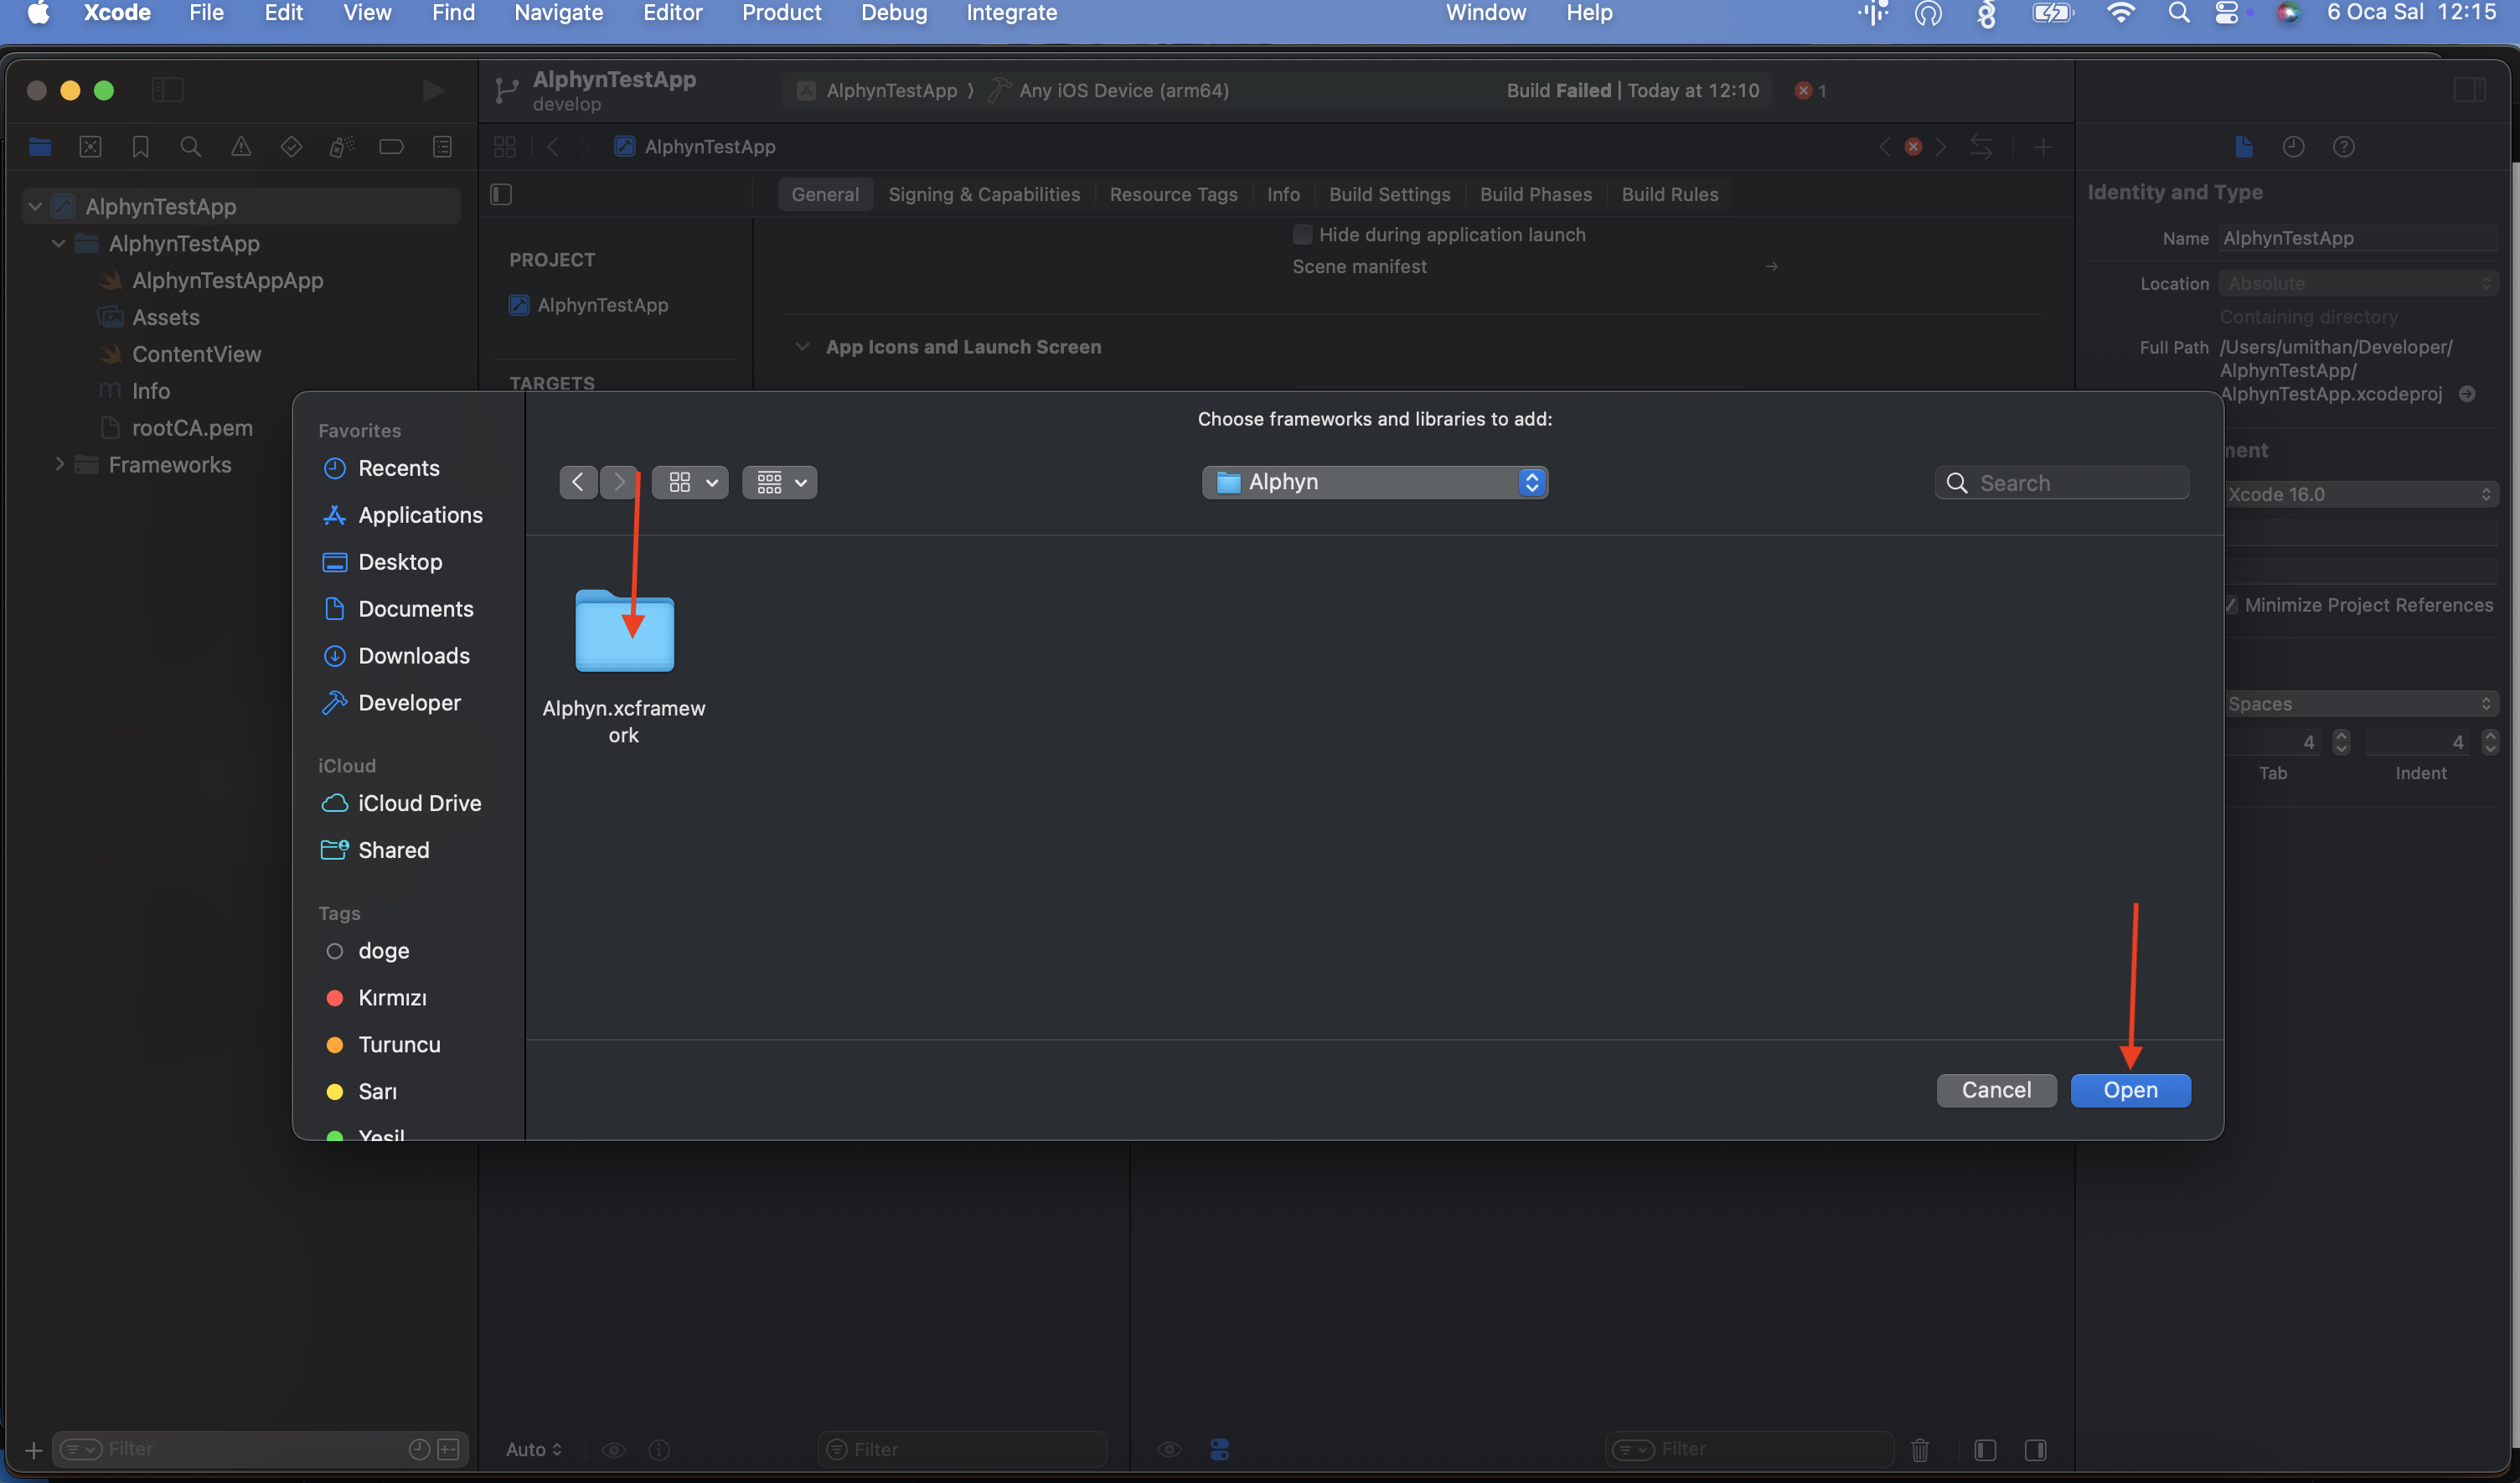Open the Alphyn folder location dropdown
This screenshot has width=2520, height=1483.
coord(1375,482)
